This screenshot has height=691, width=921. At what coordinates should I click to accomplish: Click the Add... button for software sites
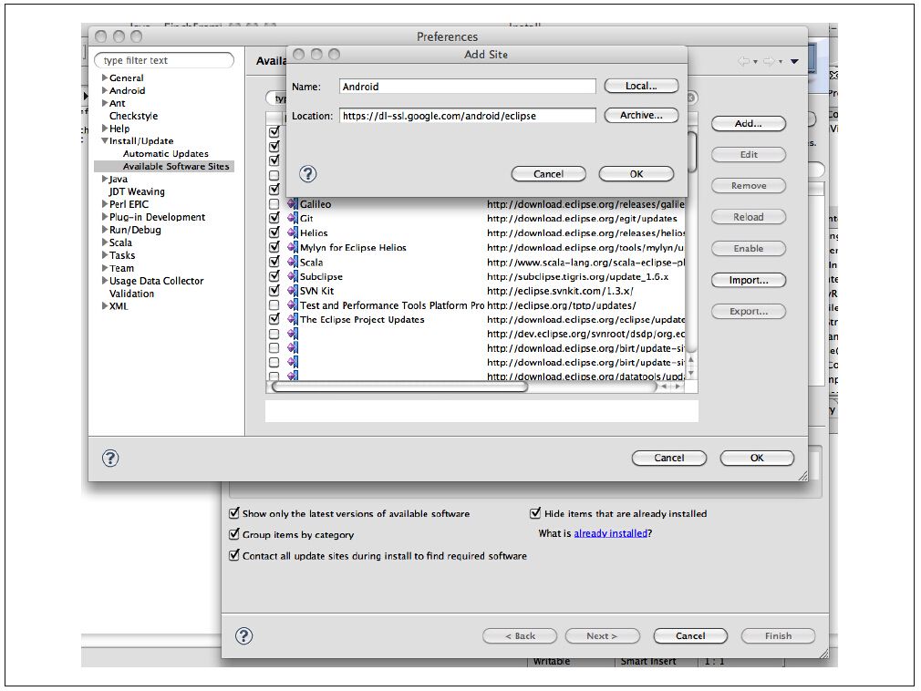(x=749, y=123)
